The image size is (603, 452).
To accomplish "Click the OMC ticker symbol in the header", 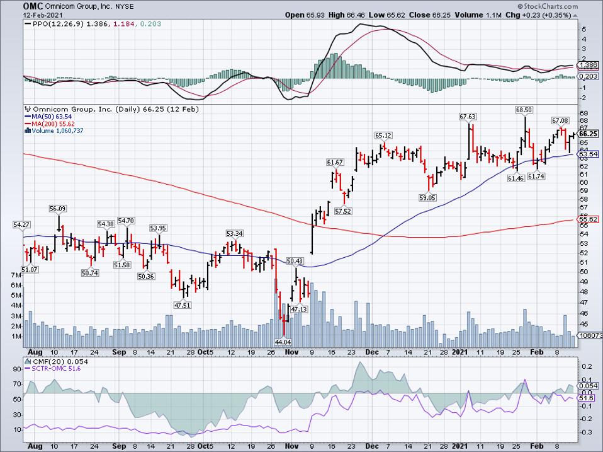I will click(x=33, y=6).
